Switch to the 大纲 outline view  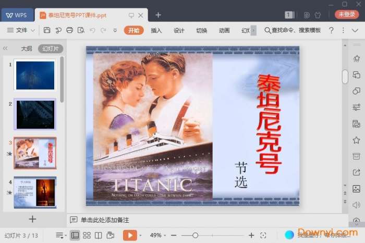click(27, 48)
